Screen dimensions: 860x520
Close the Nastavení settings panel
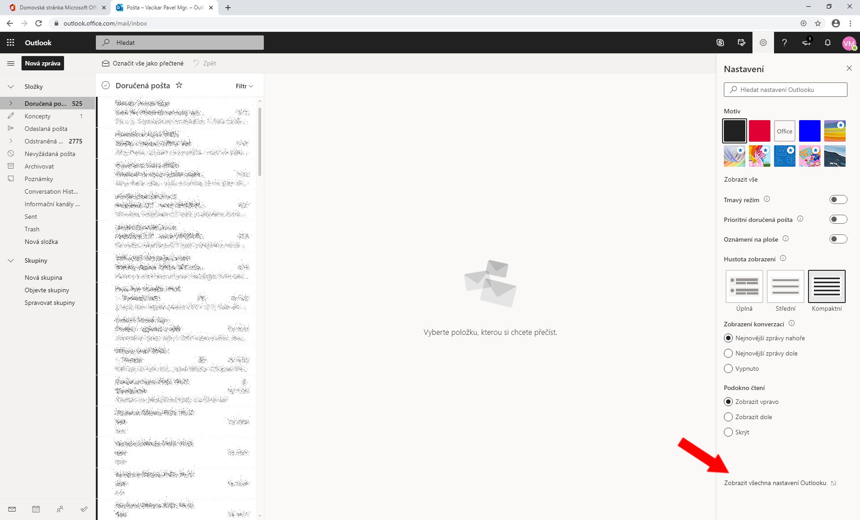tap(849, 68)
